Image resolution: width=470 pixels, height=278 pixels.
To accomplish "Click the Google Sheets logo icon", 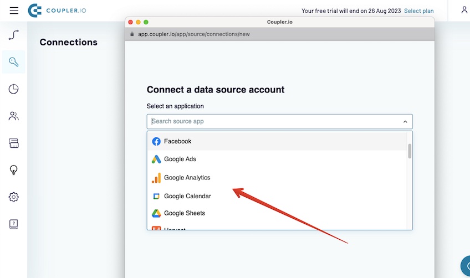I will (x=156, y=213).
